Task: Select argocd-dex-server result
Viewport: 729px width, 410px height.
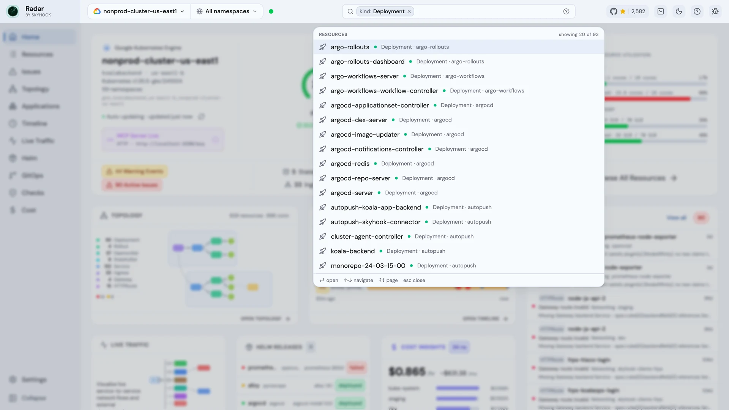Action: click(x=459, y=120)
